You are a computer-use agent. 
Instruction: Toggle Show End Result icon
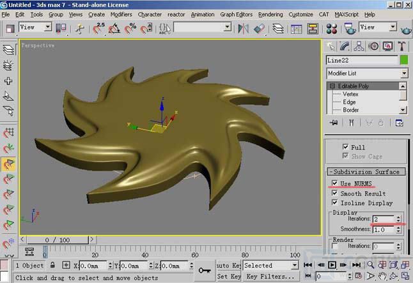click(x=352, y=123)
